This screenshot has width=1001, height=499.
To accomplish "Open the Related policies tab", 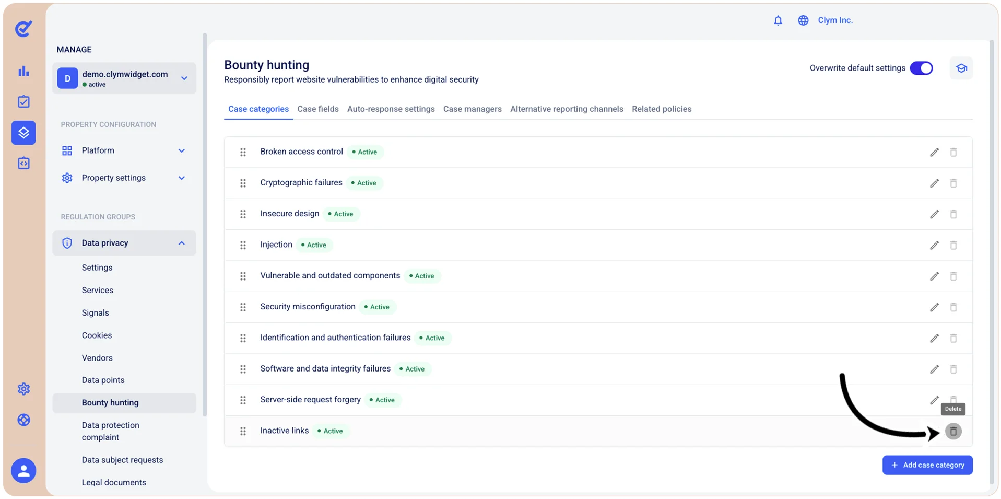I will point(662,109).
